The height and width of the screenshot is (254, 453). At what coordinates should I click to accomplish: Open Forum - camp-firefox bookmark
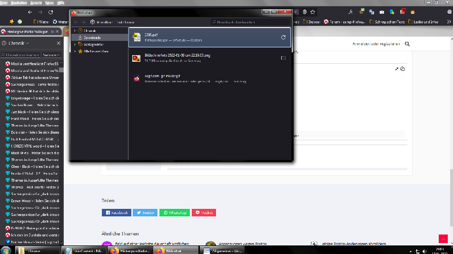pyautogui.click(x=345, y=22)
